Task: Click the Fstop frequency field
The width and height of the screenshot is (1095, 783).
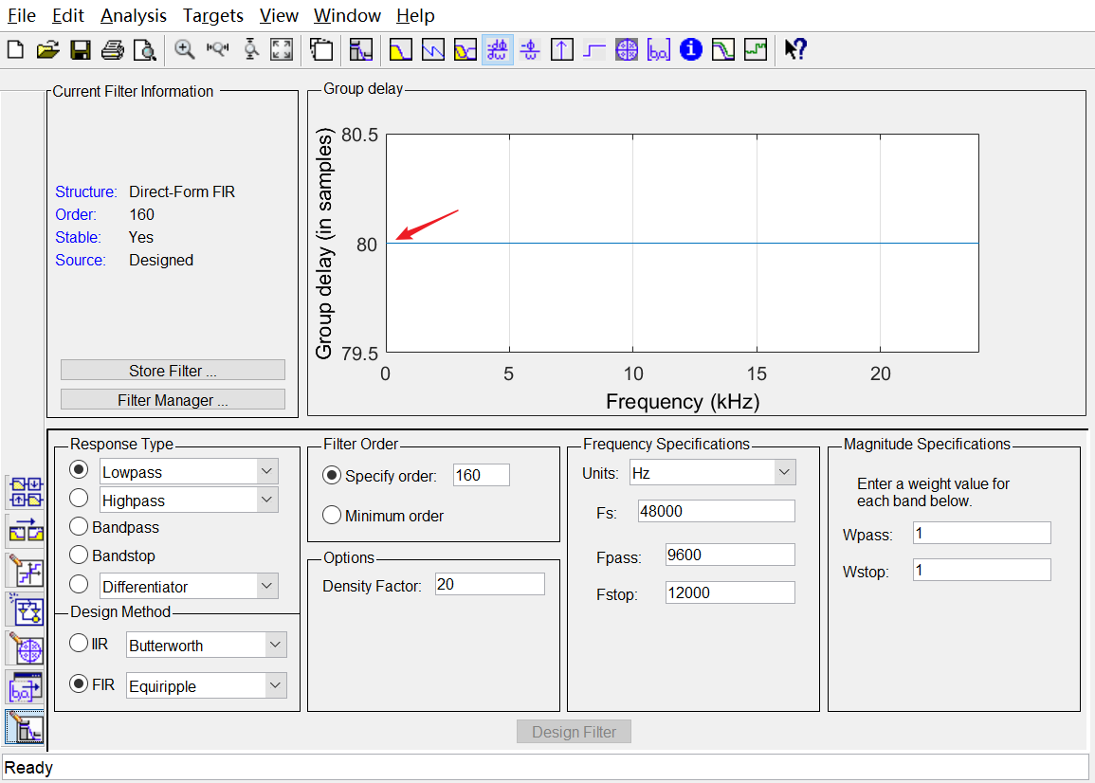Action: [730, 592]
